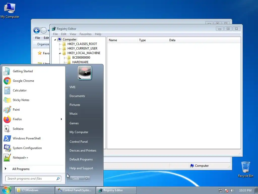
Task: Open Help and Support link
Action: coord(81,168)
